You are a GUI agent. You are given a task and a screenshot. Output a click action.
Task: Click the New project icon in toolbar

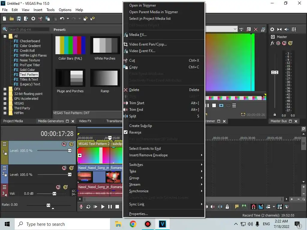4,19
